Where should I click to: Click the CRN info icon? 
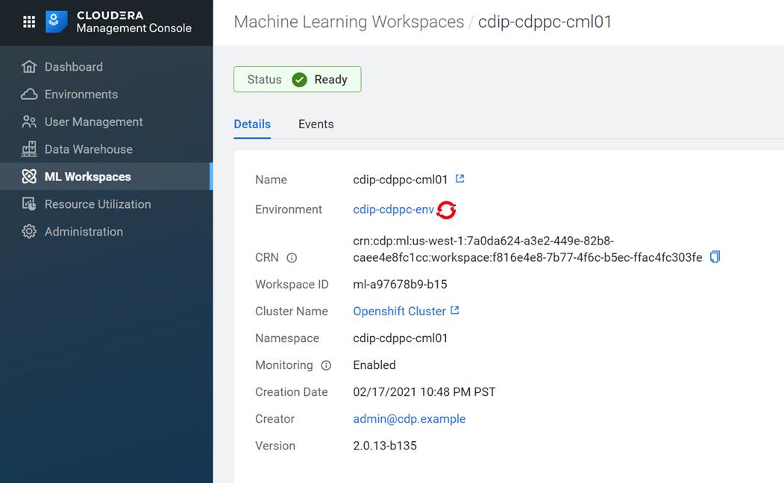(x=292, y=258)
